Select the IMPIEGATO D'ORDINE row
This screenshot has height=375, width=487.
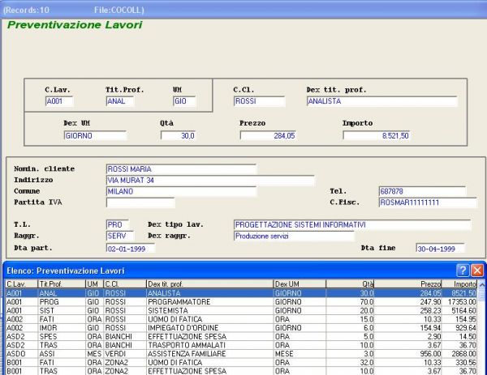(241, 328)
